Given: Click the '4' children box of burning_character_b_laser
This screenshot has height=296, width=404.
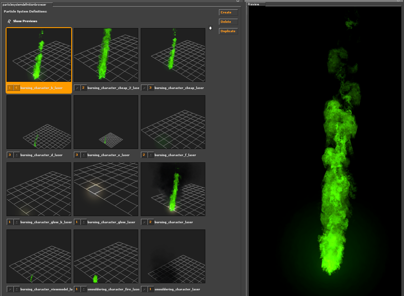Looking at the screenshot, I should (x=17, y=88).
